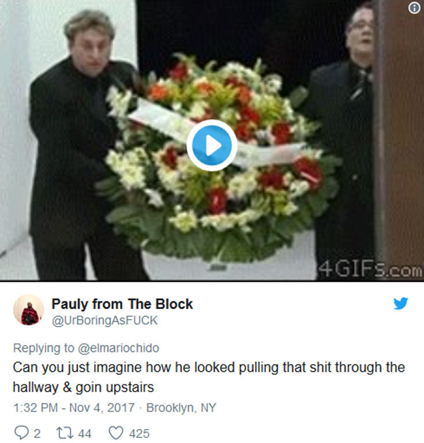Click the Twitter bird logo
This screenshot has height=443, width=424.
(401, 303)
